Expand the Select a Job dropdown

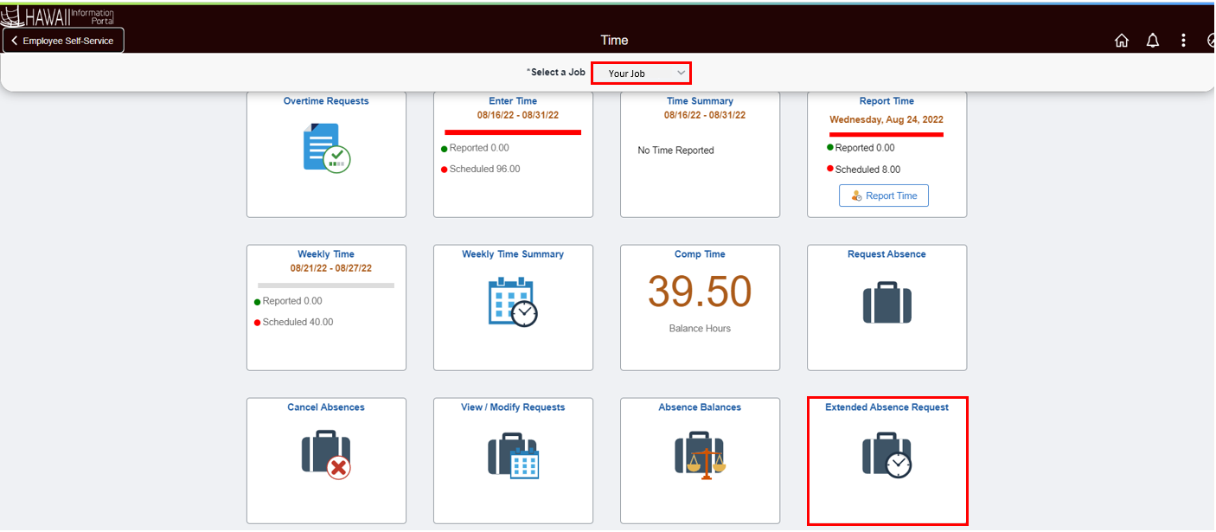click(x=641, y=74)
